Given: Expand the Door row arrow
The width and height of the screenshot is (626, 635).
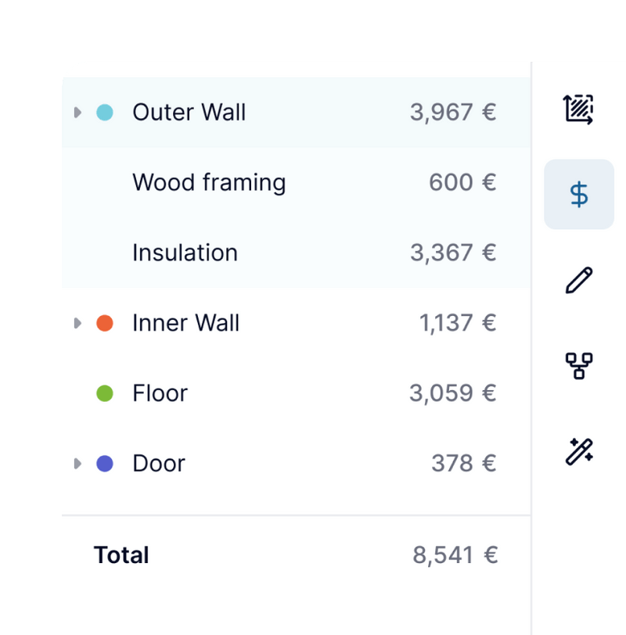Looking at the screenshot, I should pyautogui.click(x=77, y=464).
